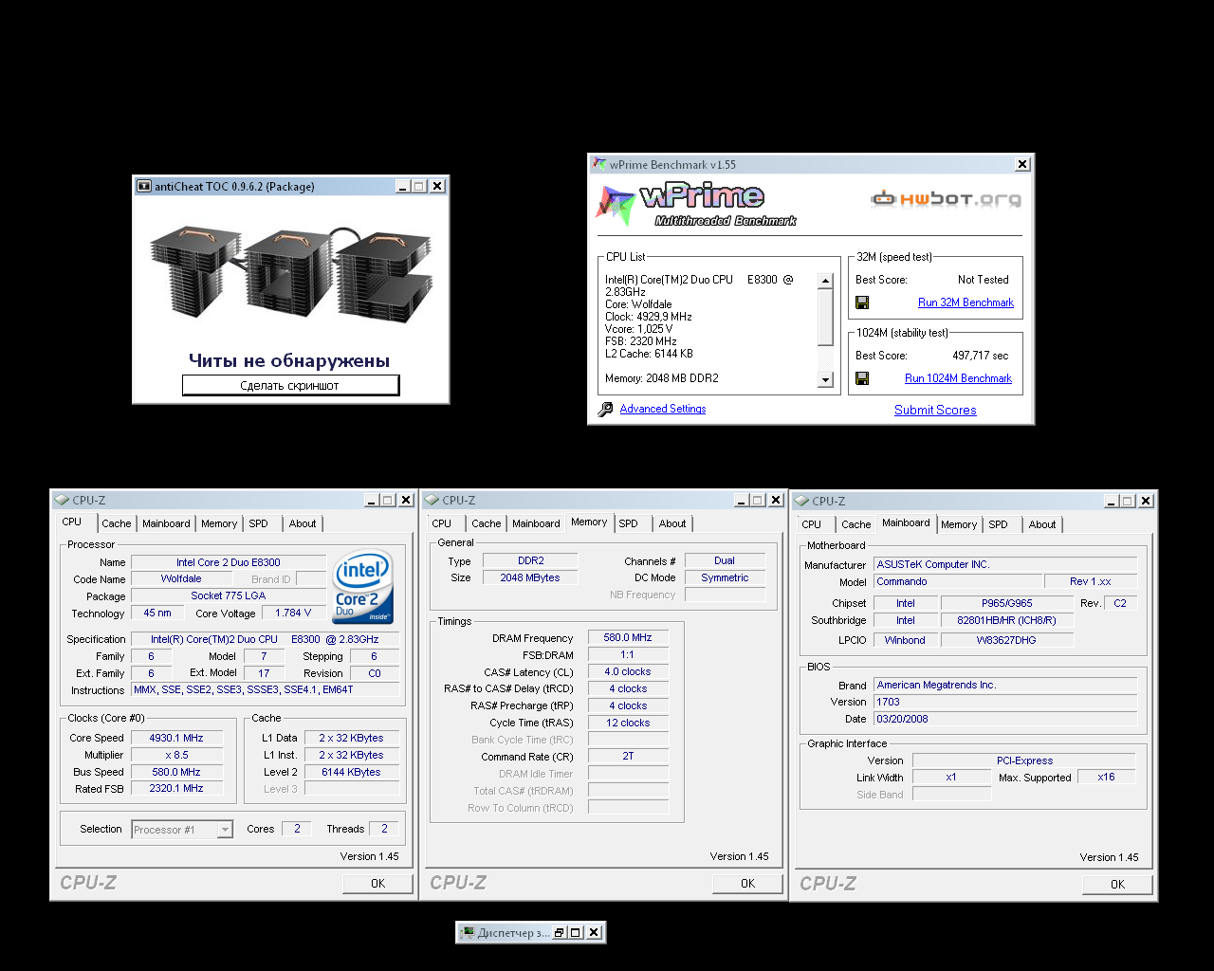Select the SPD tab in the CPU-Z Mainboard window
1214x971 pixels.
point(999,524)
